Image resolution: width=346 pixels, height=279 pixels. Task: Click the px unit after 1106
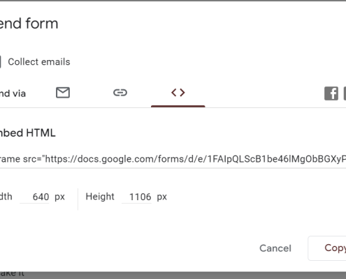[x=162, y=197]
